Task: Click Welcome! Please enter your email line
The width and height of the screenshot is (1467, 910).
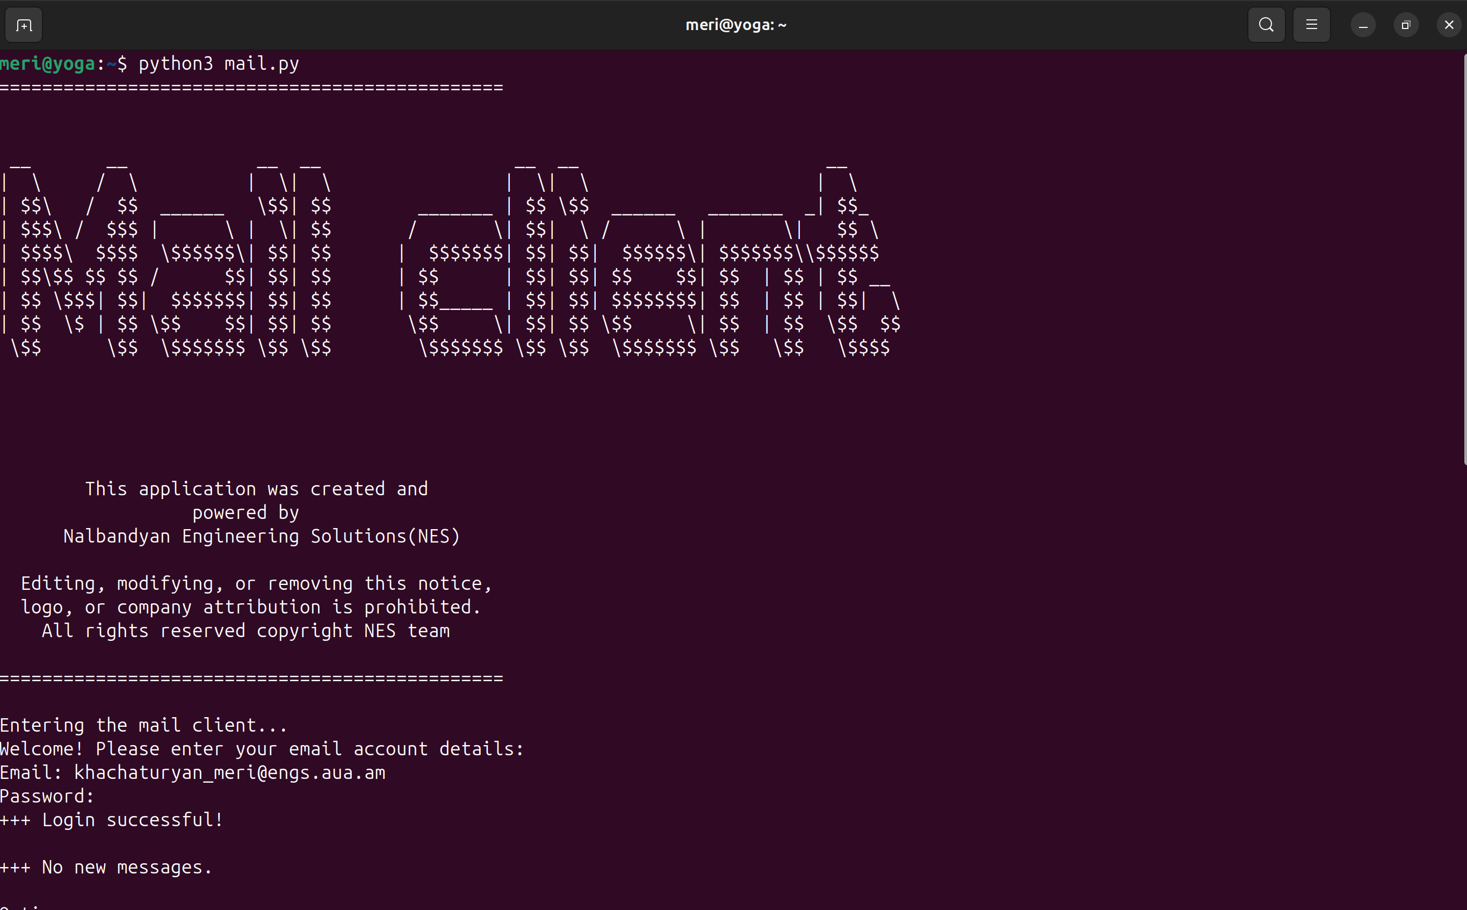Action: (262, 749)
